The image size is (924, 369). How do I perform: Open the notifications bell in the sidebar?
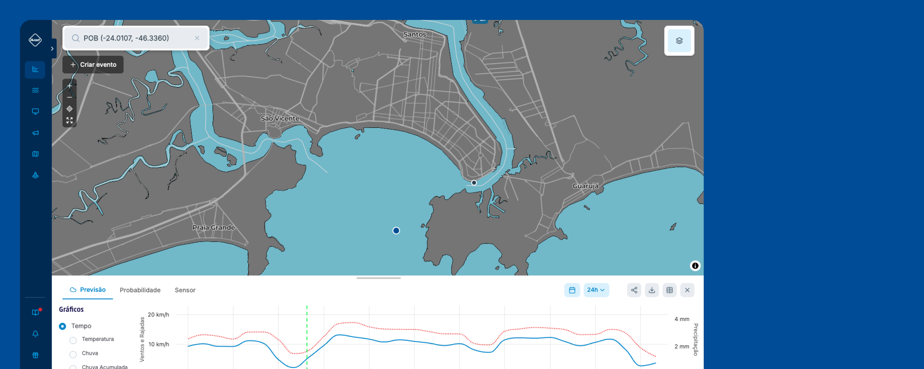click(x=35, y=334)
